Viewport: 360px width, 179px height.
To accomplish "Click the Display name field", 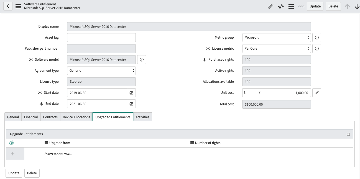I will click(x=189, y=26).
